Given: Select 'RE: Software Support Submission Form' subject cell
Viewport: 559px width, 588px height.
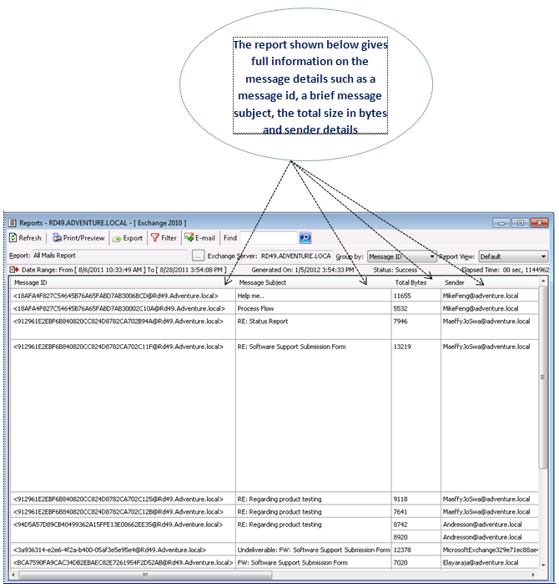Looking at the screenshot, I should 313,416.
